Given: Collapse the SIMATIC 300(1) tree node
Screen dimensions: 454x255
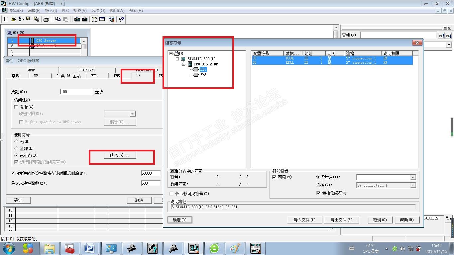Looking at the screenshot, I should tap(177, 59).
